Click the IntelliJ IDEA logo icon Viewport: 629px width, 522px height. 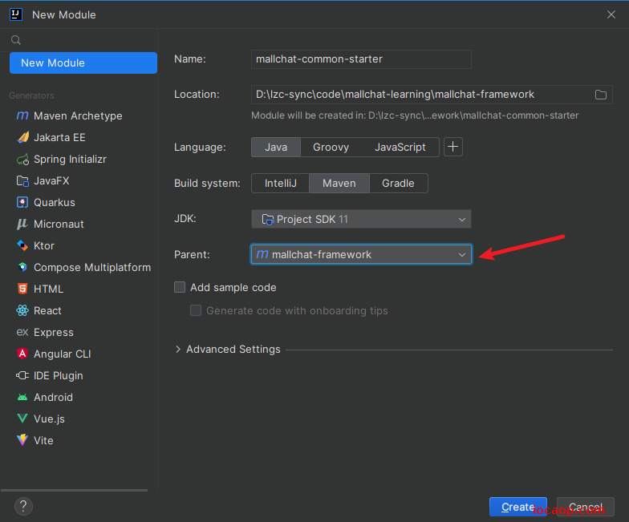click(16, 14)
